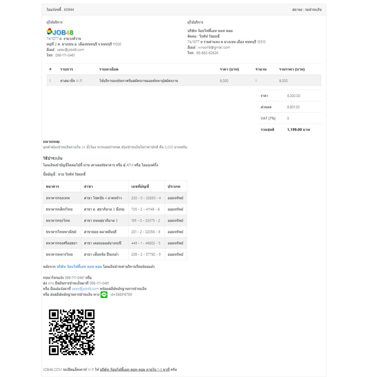Open the sales@job48.com link in payment instructions

(85, 289)
